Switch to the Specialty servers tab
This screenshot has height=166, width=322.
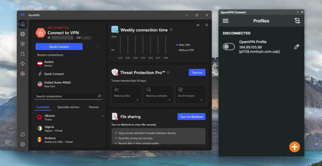tap(68, 107)
